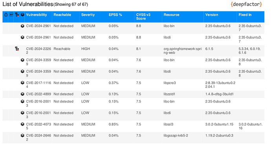271x144 pixels.
Task: Click package icon beside libpcre3 row
Action: tap(22, 83)
